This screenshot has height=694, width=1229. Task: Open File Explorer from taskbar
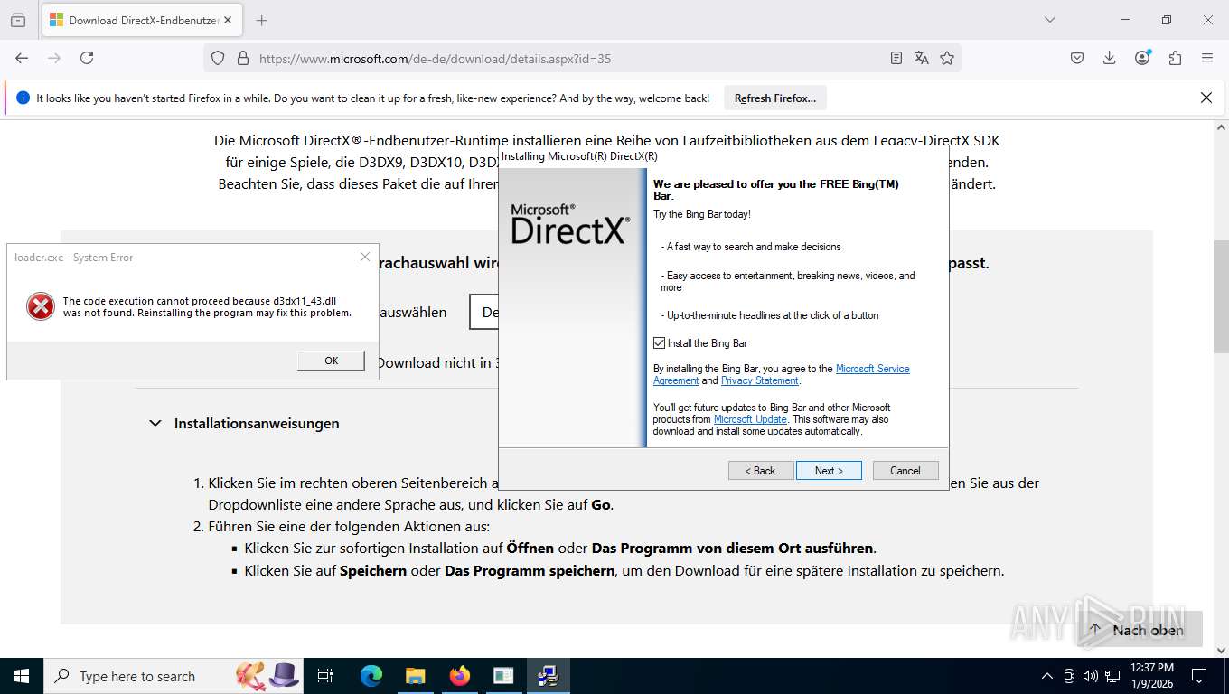415,676
